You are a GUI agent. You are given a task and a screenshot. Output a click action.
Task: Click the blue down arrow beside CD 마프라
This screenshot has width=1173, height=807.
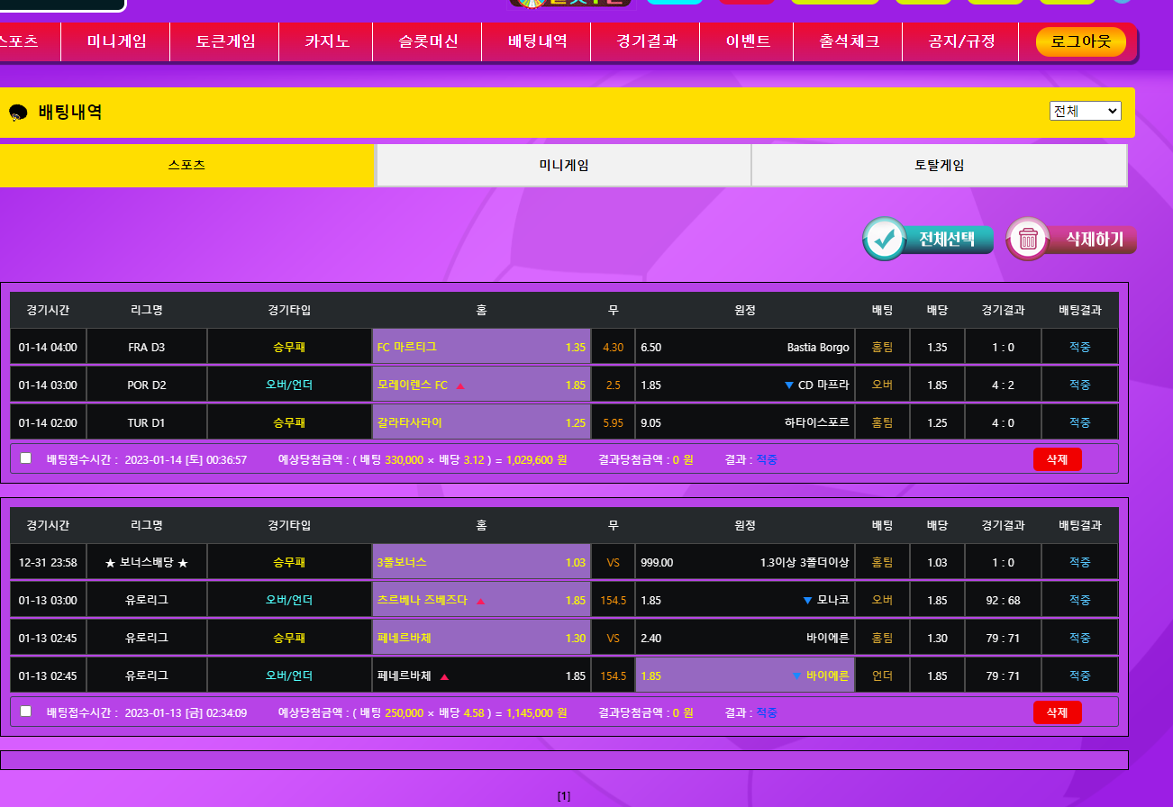(788, 385)
